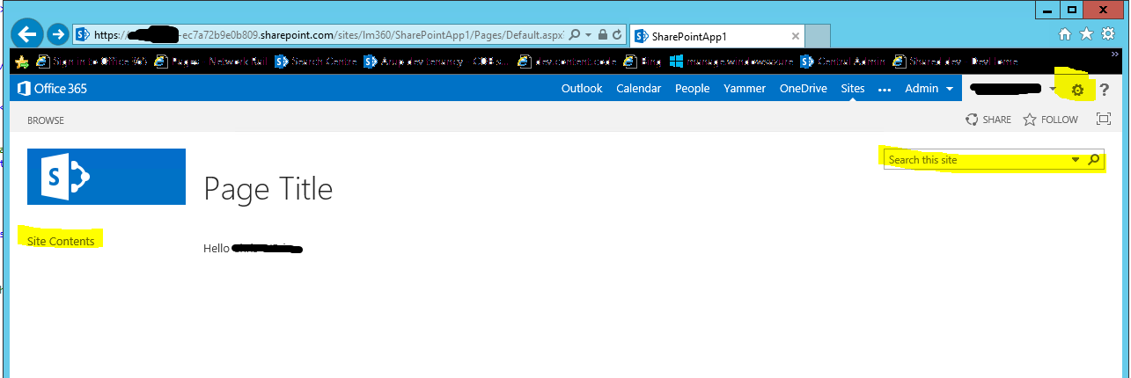Open browser Home icon
Screen dimensions: 1131x378
tap(1065, 33)
